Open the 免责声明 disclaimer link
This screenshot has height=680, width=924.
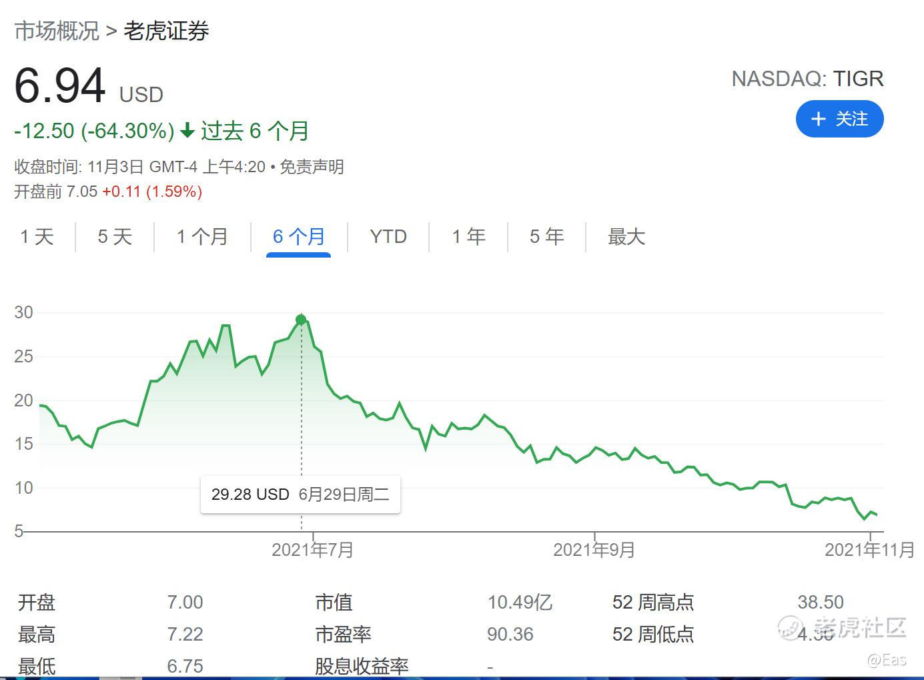coord(312,167)
